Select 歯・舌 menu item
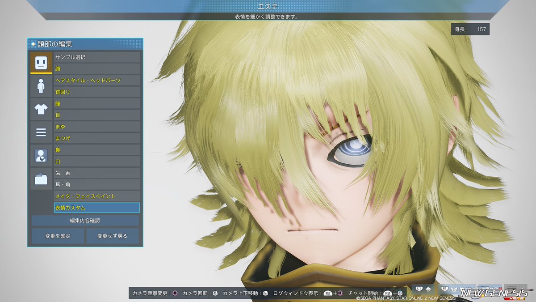This screenshot has width=536, height=302. tap(97, 173)
